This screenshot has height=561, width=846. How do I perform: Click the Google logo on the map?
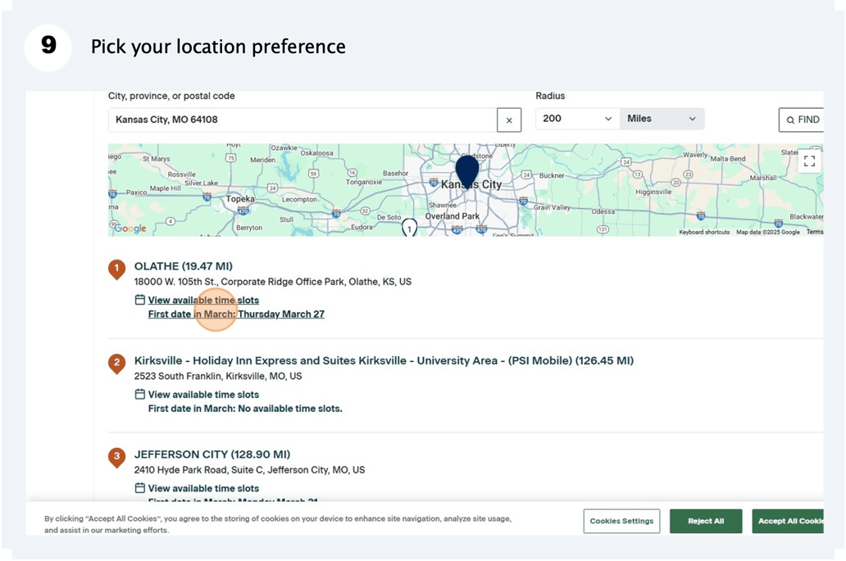click(x=130, y=228)
